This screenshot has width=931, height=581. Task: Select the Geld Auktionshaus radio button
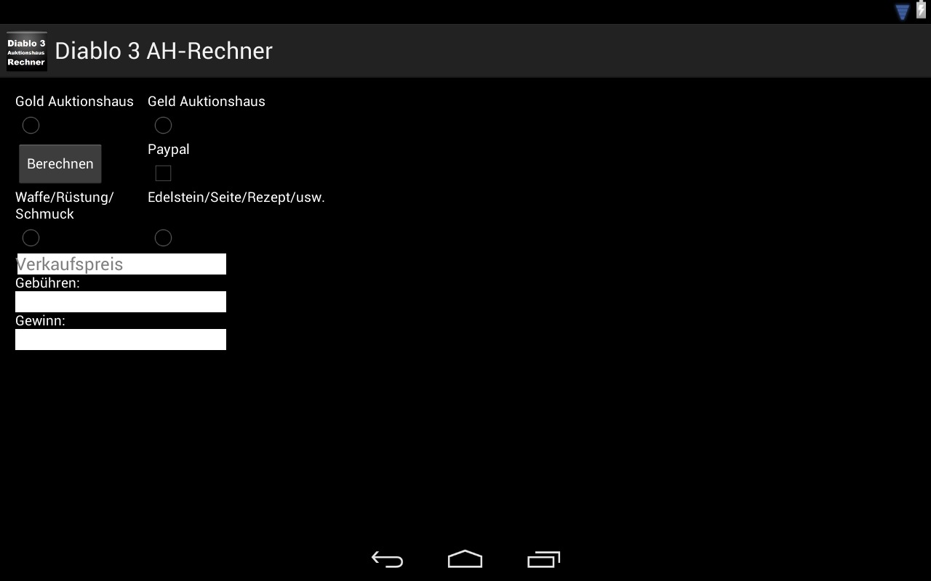(163, 126)
